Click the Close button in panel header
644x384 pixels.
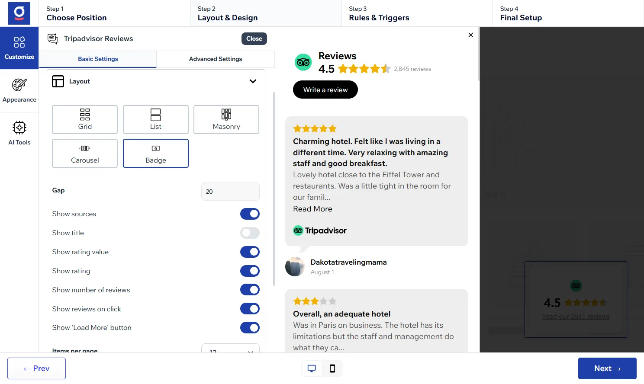click(254, 38)
